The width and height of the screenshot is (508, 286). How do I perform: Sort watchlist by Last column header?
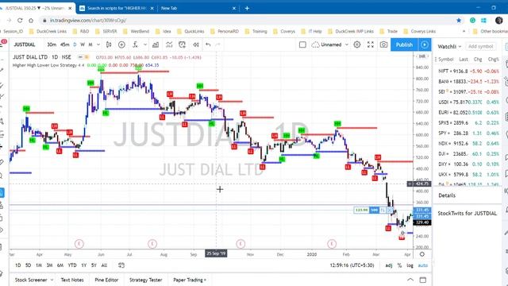click(464, 60)
